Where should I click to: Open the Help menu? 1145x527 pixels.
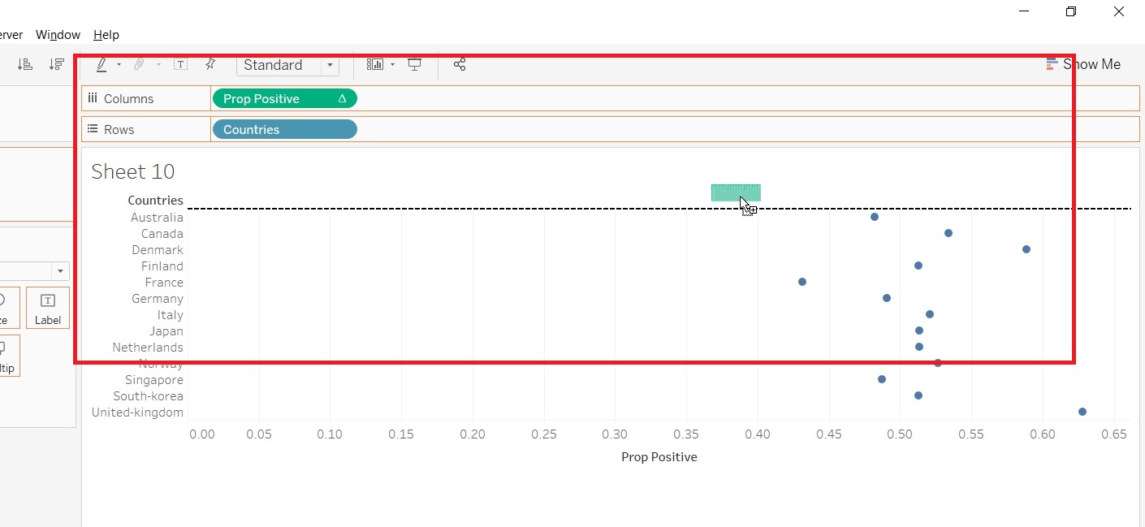pos(106,35)
